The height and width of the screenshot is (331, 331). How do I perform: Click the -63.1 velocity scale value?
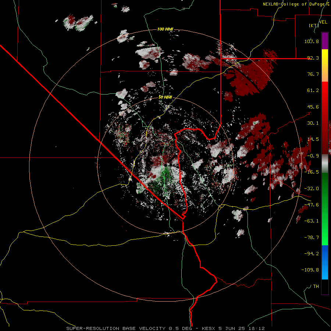tap(312, 221)
